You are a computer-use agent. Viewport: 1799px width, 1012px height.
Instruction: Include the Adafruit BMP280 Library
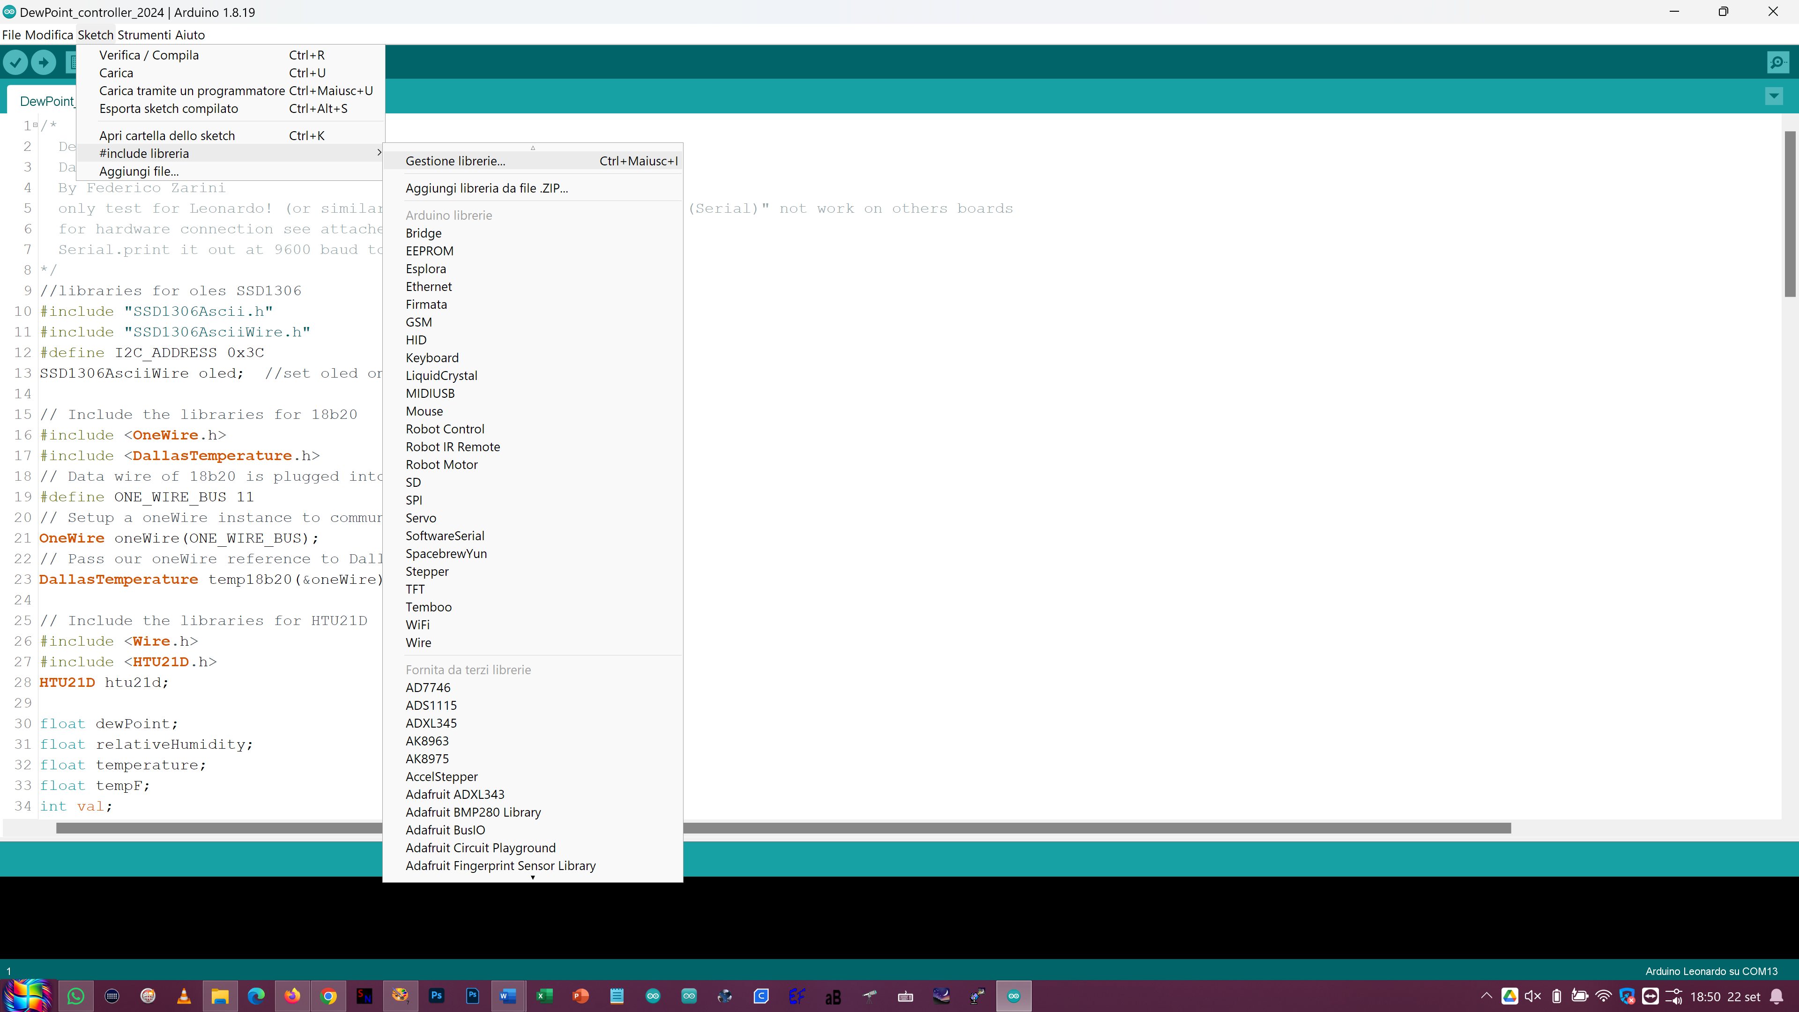click(474, 812)
